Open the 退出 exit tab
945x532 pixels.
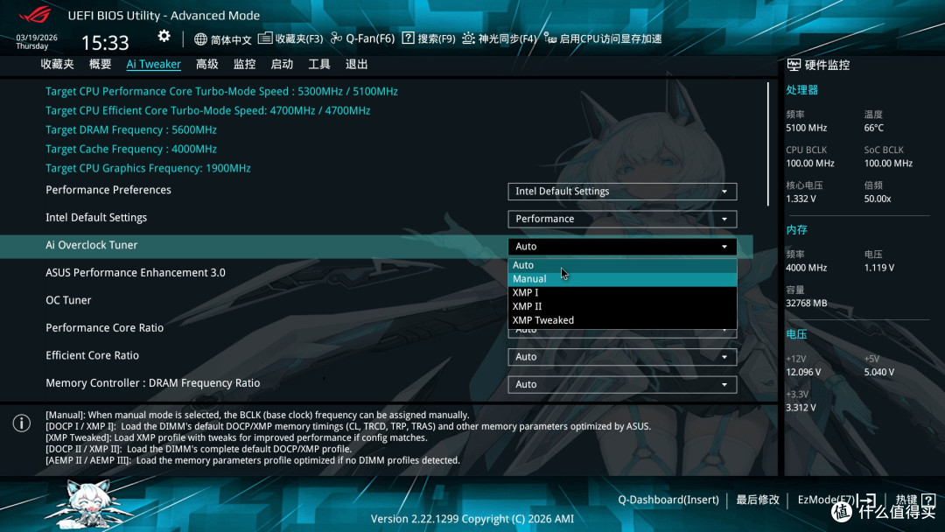point(356,65)
